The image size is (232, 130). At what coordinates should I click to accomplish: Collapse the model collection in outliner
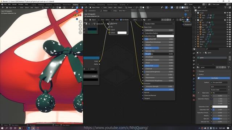point(196,13)
